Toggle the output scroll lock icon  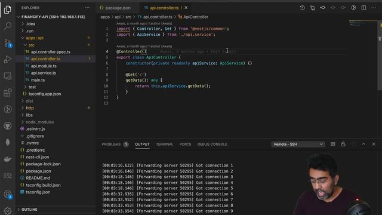point(343,144)
